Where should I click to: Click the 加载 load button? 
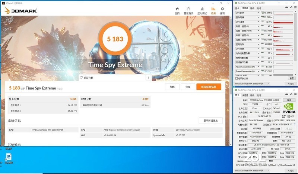click(172, 87)
